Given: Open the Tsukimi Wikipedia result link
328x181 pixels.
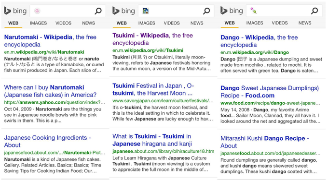Looking at the screenshot, I should (152, 39).
